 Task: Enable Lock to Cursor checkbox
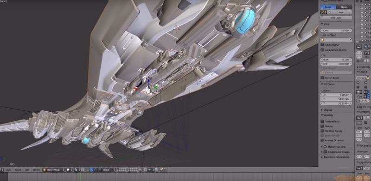point(322,44)
